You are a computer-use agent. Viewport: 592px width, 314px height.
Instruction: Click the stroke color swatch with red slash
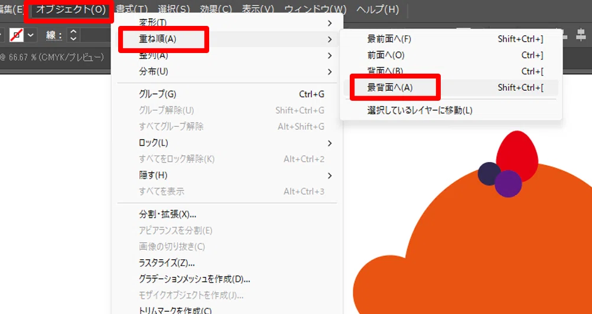tap(16, 35)
